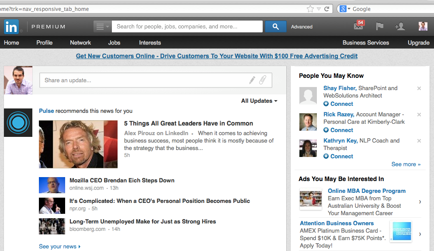Click the Richard Branson article thumbnail
The width and height of the screenshot is (434, 251).
pyautogui.click(x=78, y=144)
